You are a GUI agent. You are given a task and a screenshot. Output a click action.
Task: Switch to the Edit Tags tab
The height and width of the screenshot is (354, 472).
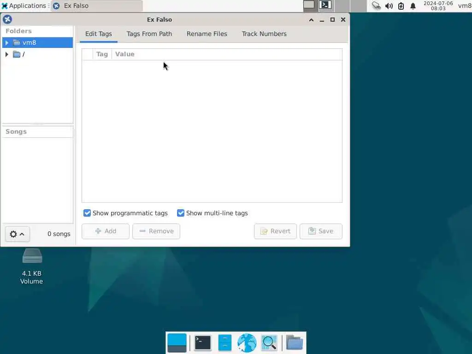(99, 34)
